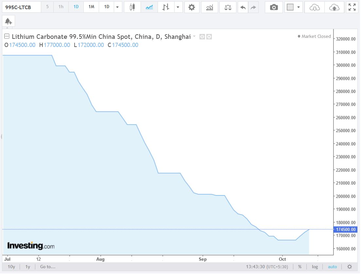Click the compare symbols scale icon
The image size is (361, 278).
pyautogui.click(x=228, y=7)
